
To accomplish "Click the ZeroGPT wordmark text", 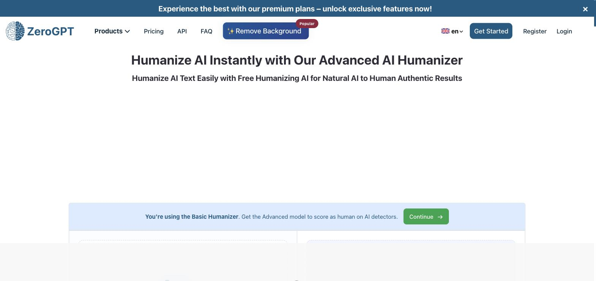I will (x=51, y=31).
